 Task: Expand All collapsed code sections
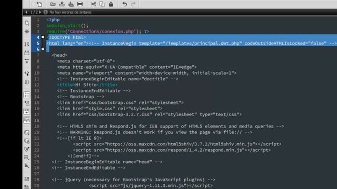(x=27, y=61)
